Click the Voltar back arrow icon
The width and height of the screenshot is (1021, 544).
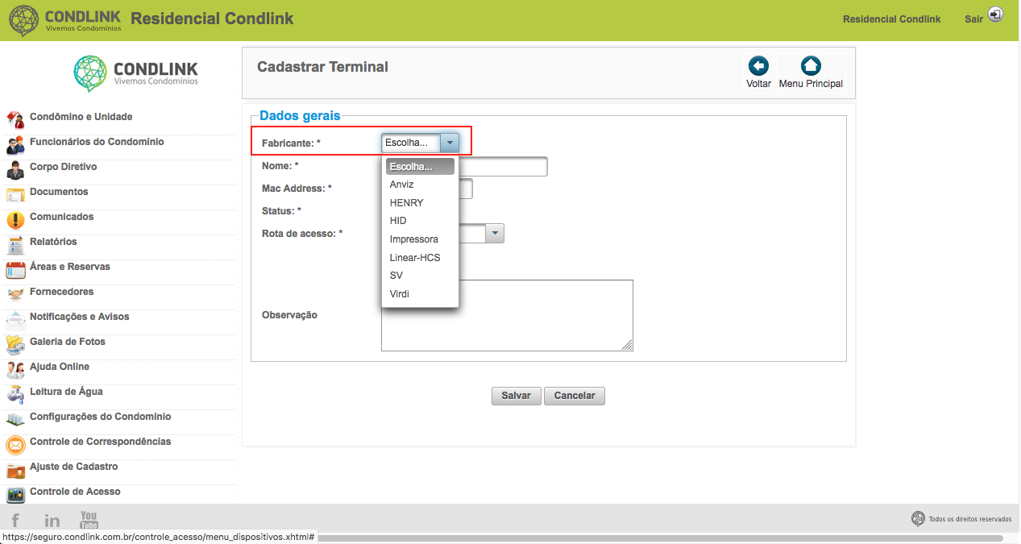[758, 66]
